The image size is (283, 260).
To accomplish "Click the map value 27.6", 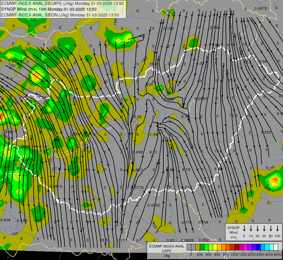I will click(x=56, y=169).
